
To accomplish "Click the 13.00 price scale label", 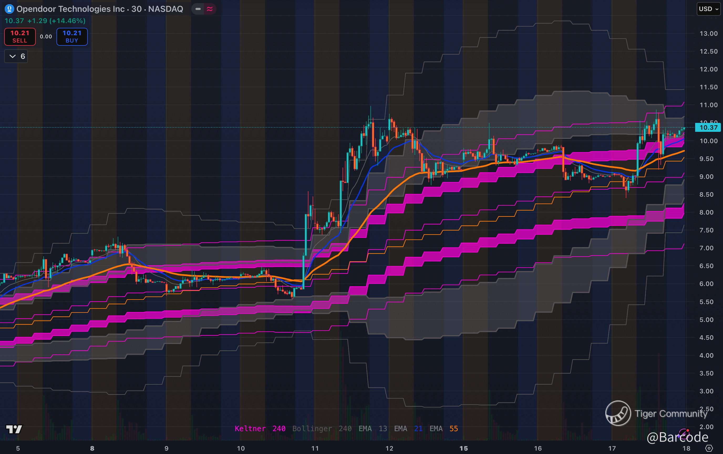I will 708,34.
